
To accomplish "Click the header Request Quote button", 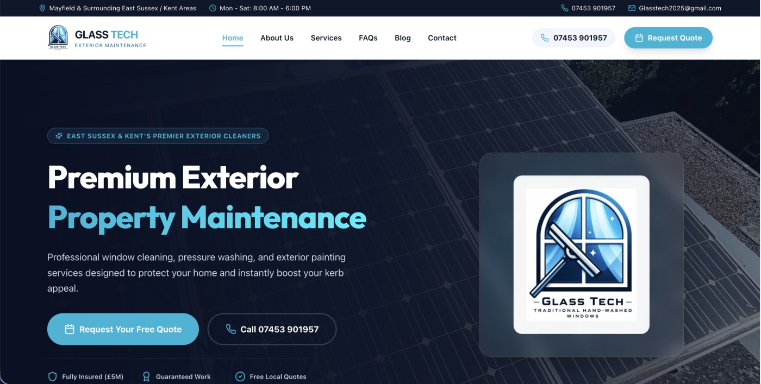I will coord(668,38).
